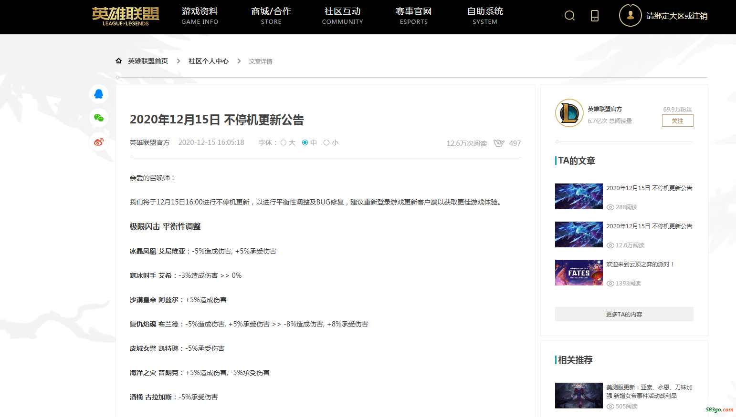Click eye icon next to 505阅读
The width and height of the screenshot is (736, 417).
click(x=610, y=407)
